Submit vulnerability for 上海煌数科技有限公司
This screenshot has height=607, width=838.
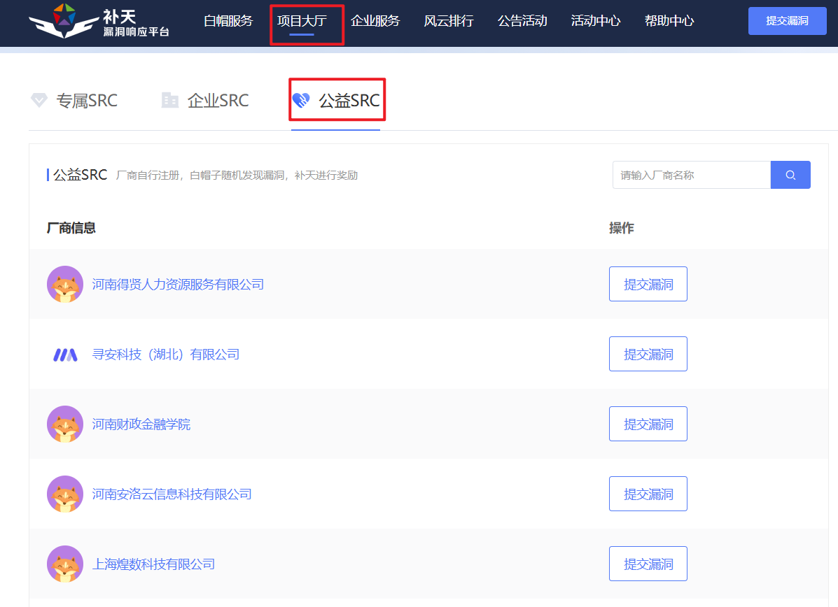648,564
